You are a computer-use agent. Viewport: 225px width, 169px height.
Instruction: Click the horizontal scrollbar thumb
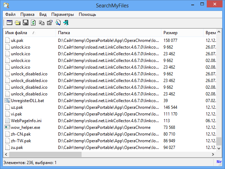tap(45, 154)
